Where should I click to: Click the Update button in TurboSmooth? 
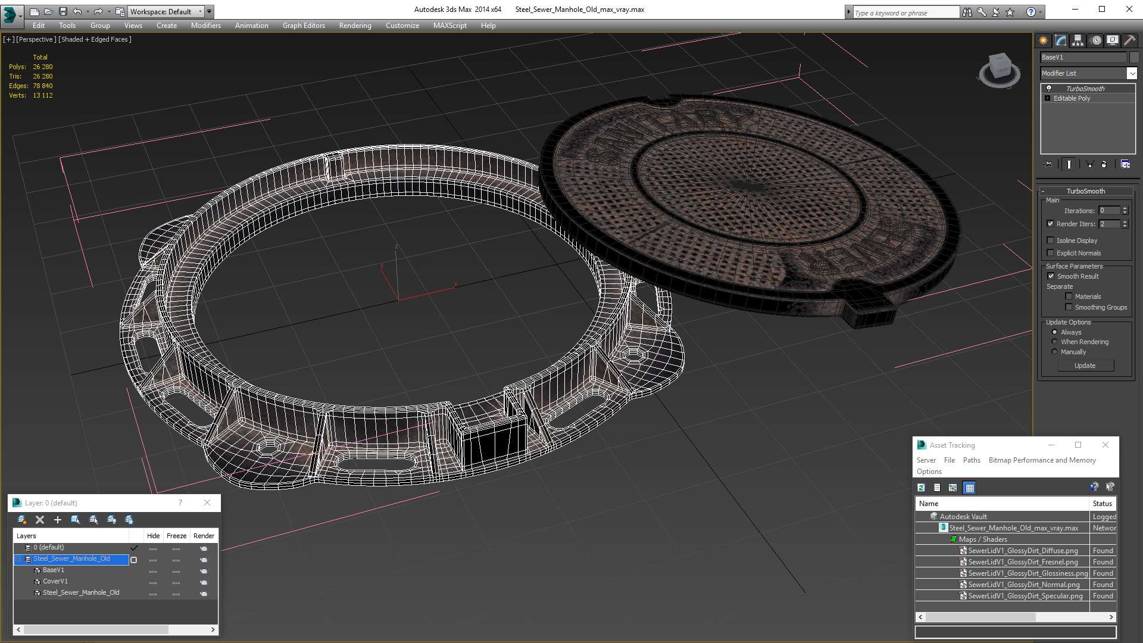[1086, 366]
